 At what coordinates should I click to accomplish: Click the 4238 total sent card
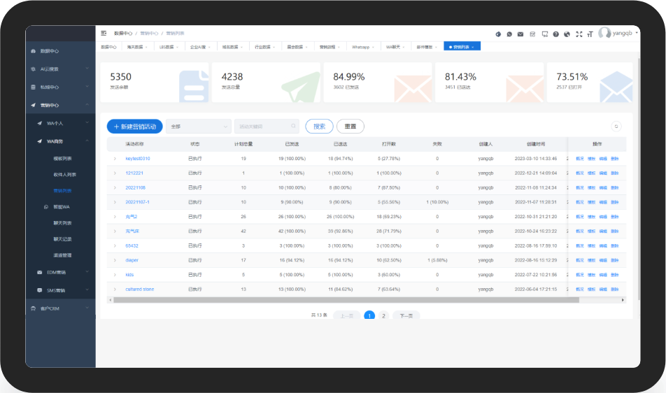(x=266, y=83)
